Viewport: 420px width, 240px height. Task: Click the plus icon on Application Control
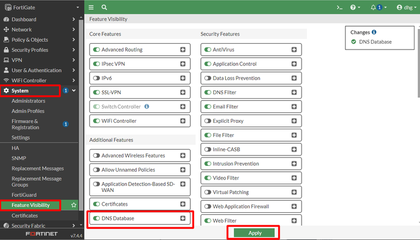pyautogui.click(x=294, y=64)
